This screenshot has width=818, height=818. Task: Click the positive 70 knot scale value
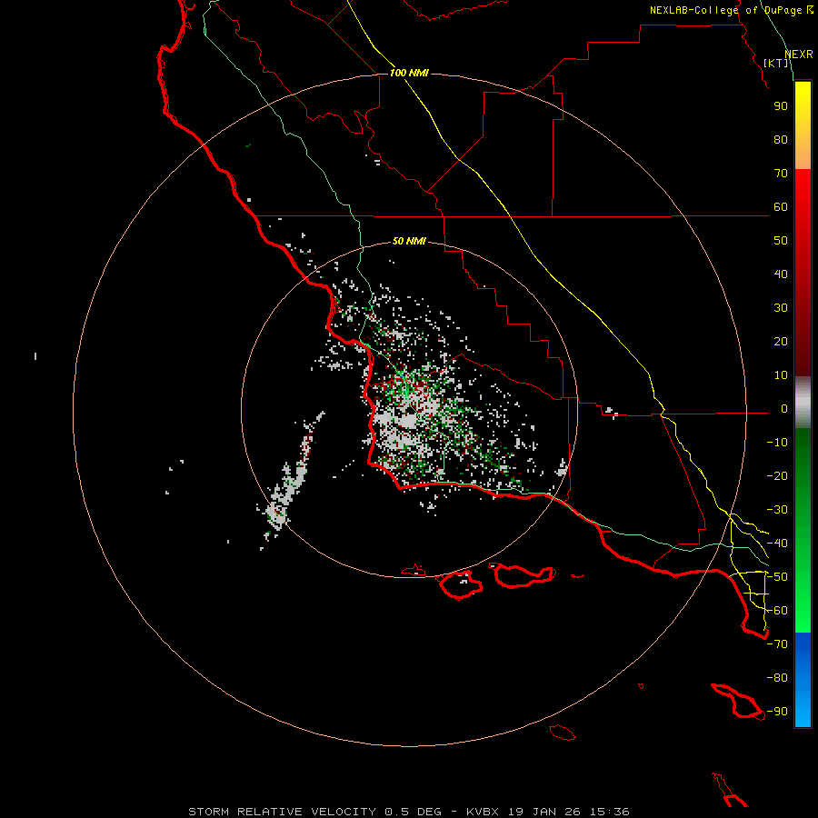pos(781,174)
